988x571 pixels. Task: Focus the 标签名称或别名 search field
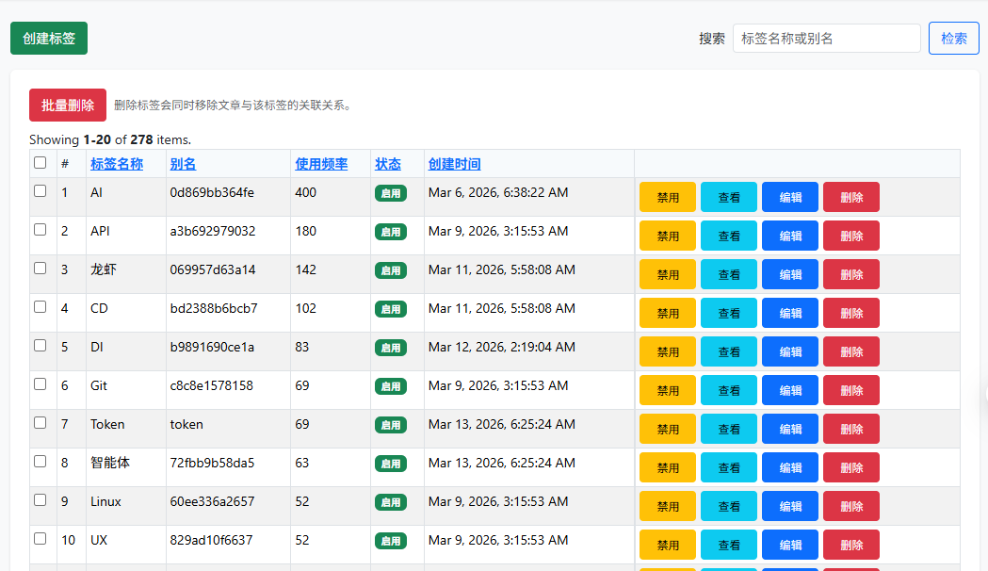(827, 39)
